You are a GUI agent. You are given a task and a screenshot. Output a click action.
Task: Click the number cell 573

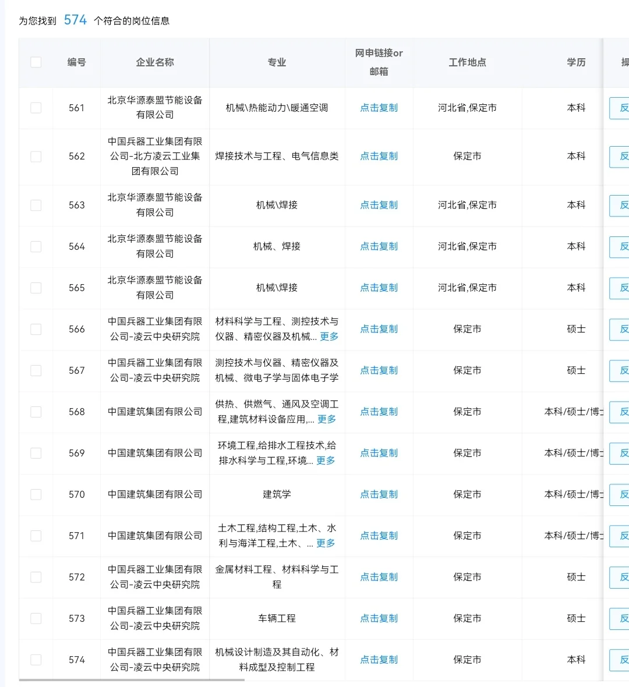point(77,619)
